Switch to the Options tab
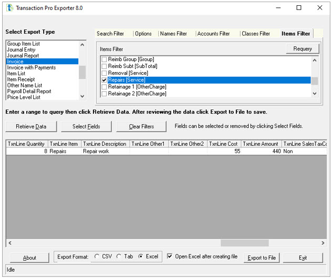This screenshot has width=333, height=279. [143, 34]
